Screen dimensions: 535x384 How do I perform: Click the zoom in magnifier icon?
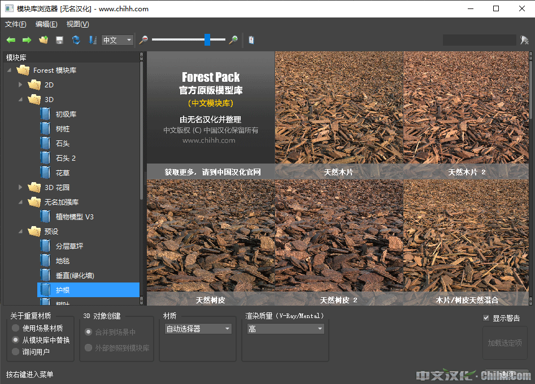pos(233,40)
